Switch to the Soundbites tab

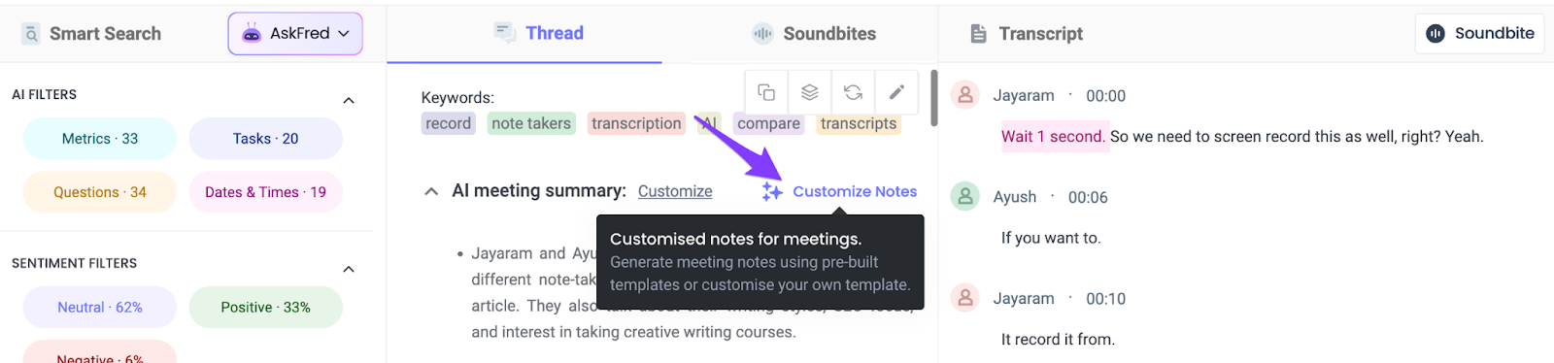click(x=814, y=33)
